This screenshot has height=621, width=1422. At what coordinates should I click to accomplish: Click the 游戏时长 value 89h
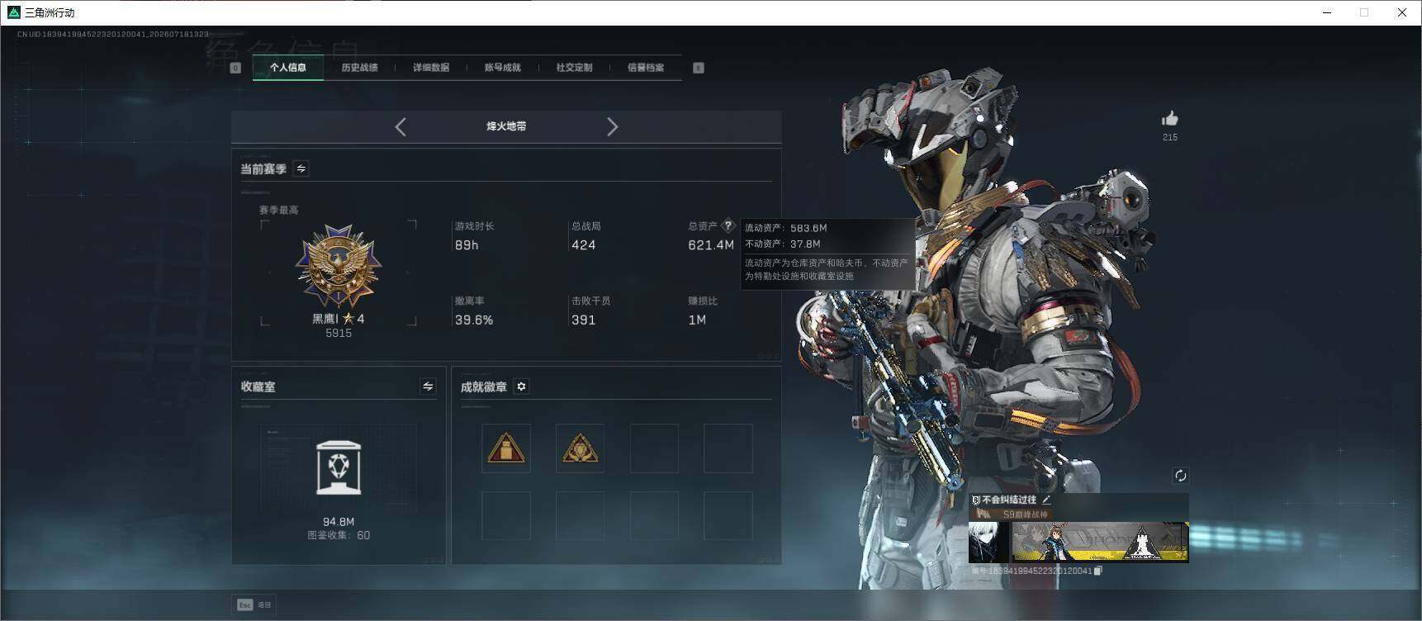click(467, 245)
